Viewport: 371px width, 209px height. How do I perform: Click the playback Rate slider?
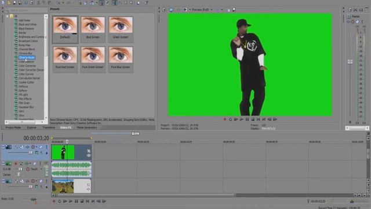click(34, 199)
